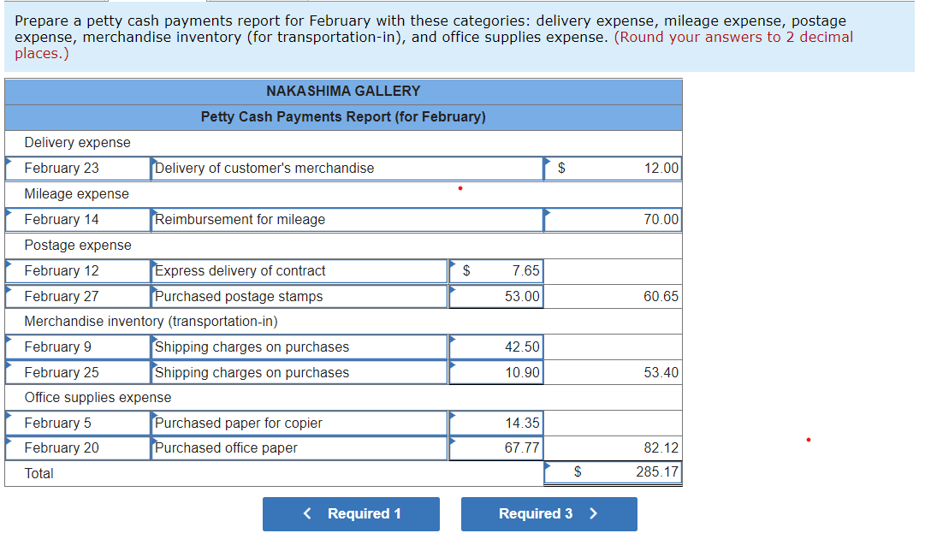Click the 53.00 postage stamps amount field
The width and height of the screenshot is (925, 545).
tap(496, 296)
